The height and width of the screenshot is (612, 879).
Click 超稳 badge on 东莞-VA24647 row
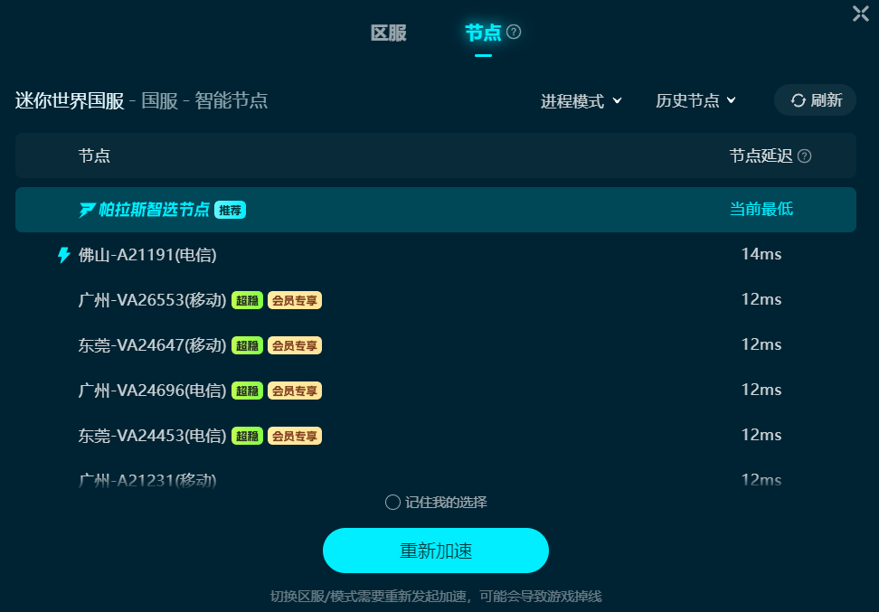(x=247, y=346)
